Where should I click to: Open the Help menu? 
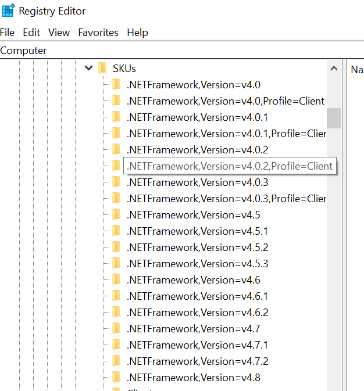137,33
